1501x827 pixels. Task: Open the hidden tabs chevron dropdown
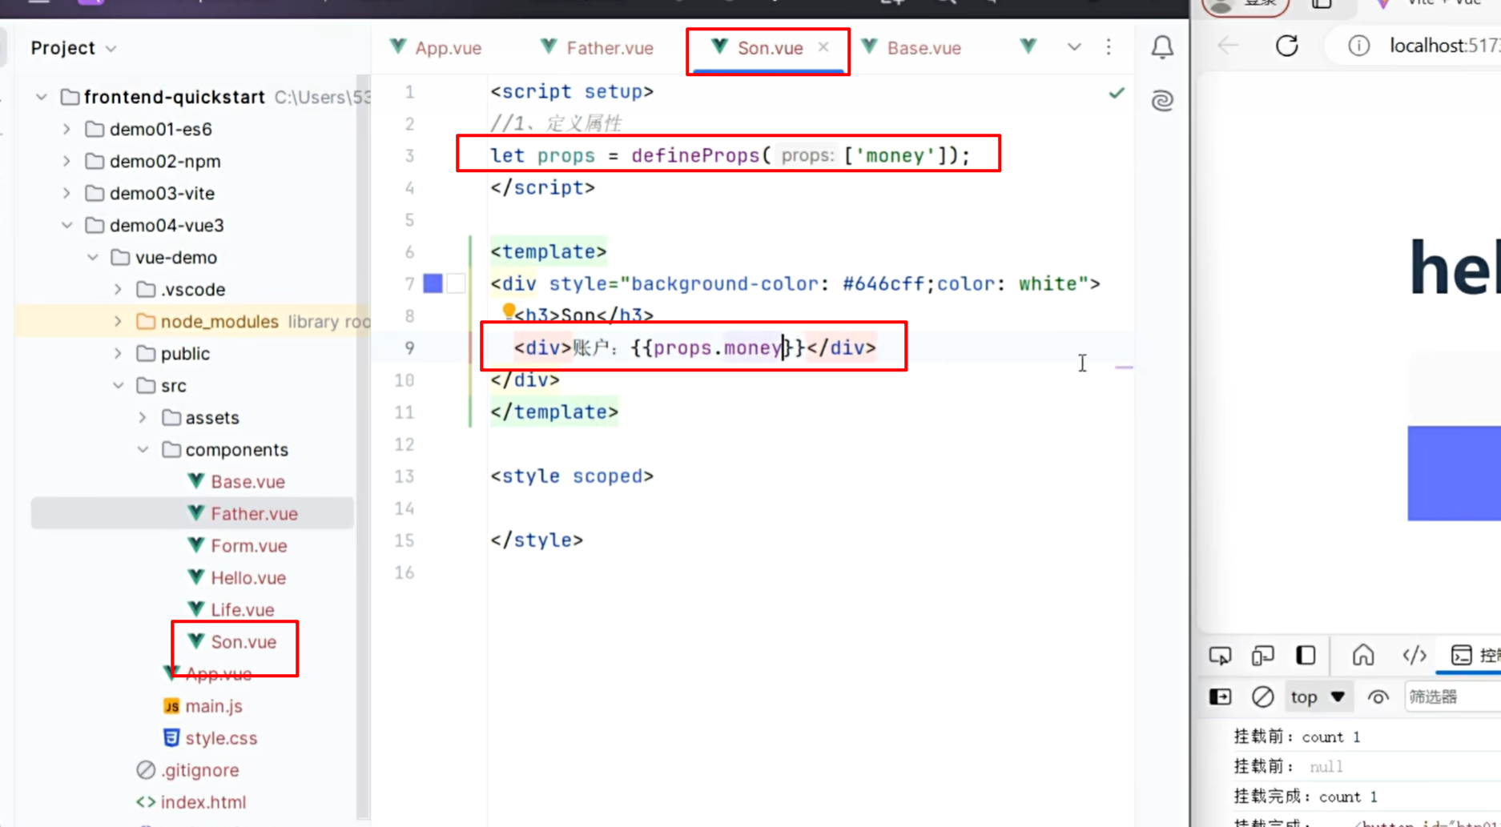coord(1074,47)
